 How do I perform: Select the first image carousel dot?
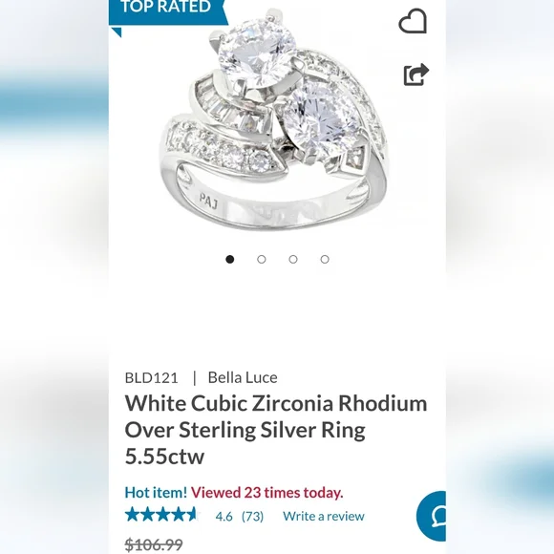[x=229, y=260]
